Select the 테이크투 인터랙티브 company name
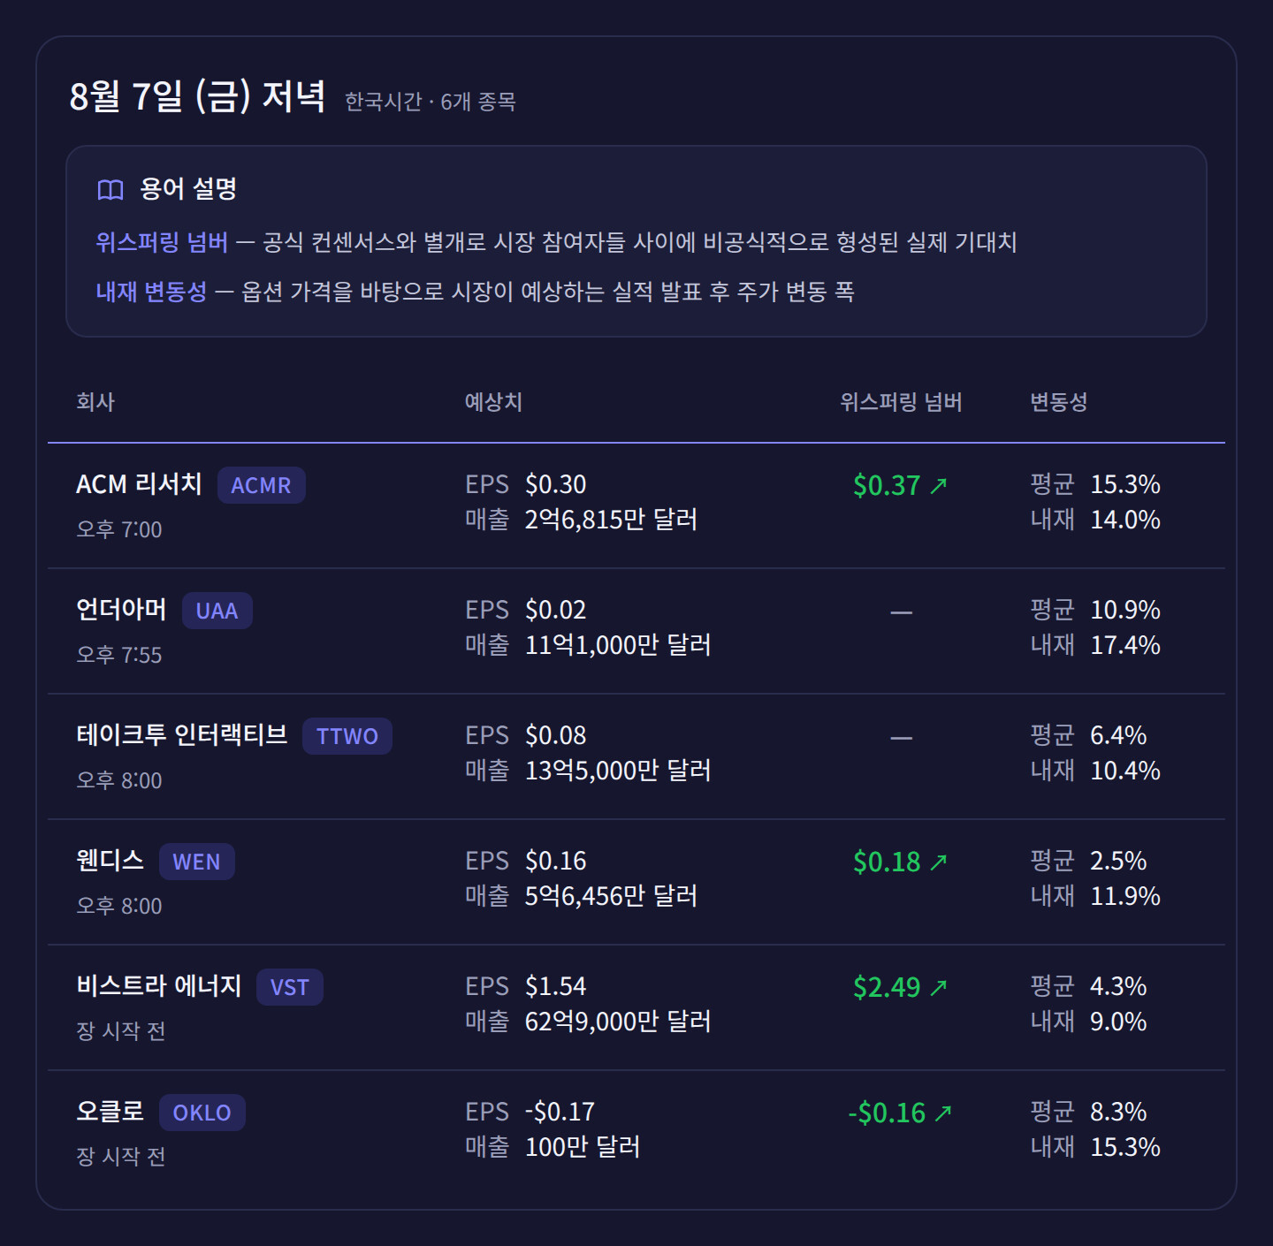This screenshot has height=1246, width=1273. [x=182, y=735]
